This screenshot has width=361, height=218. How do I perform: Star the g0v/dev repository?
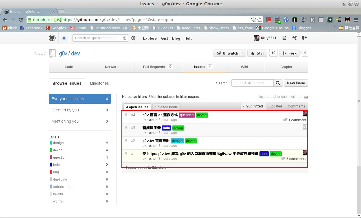(257, 53)
